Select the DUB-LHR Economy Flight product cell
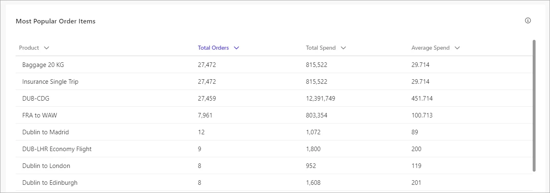Image resolution: width=550 pixels, height=193 pixels. tap(57, 149)
